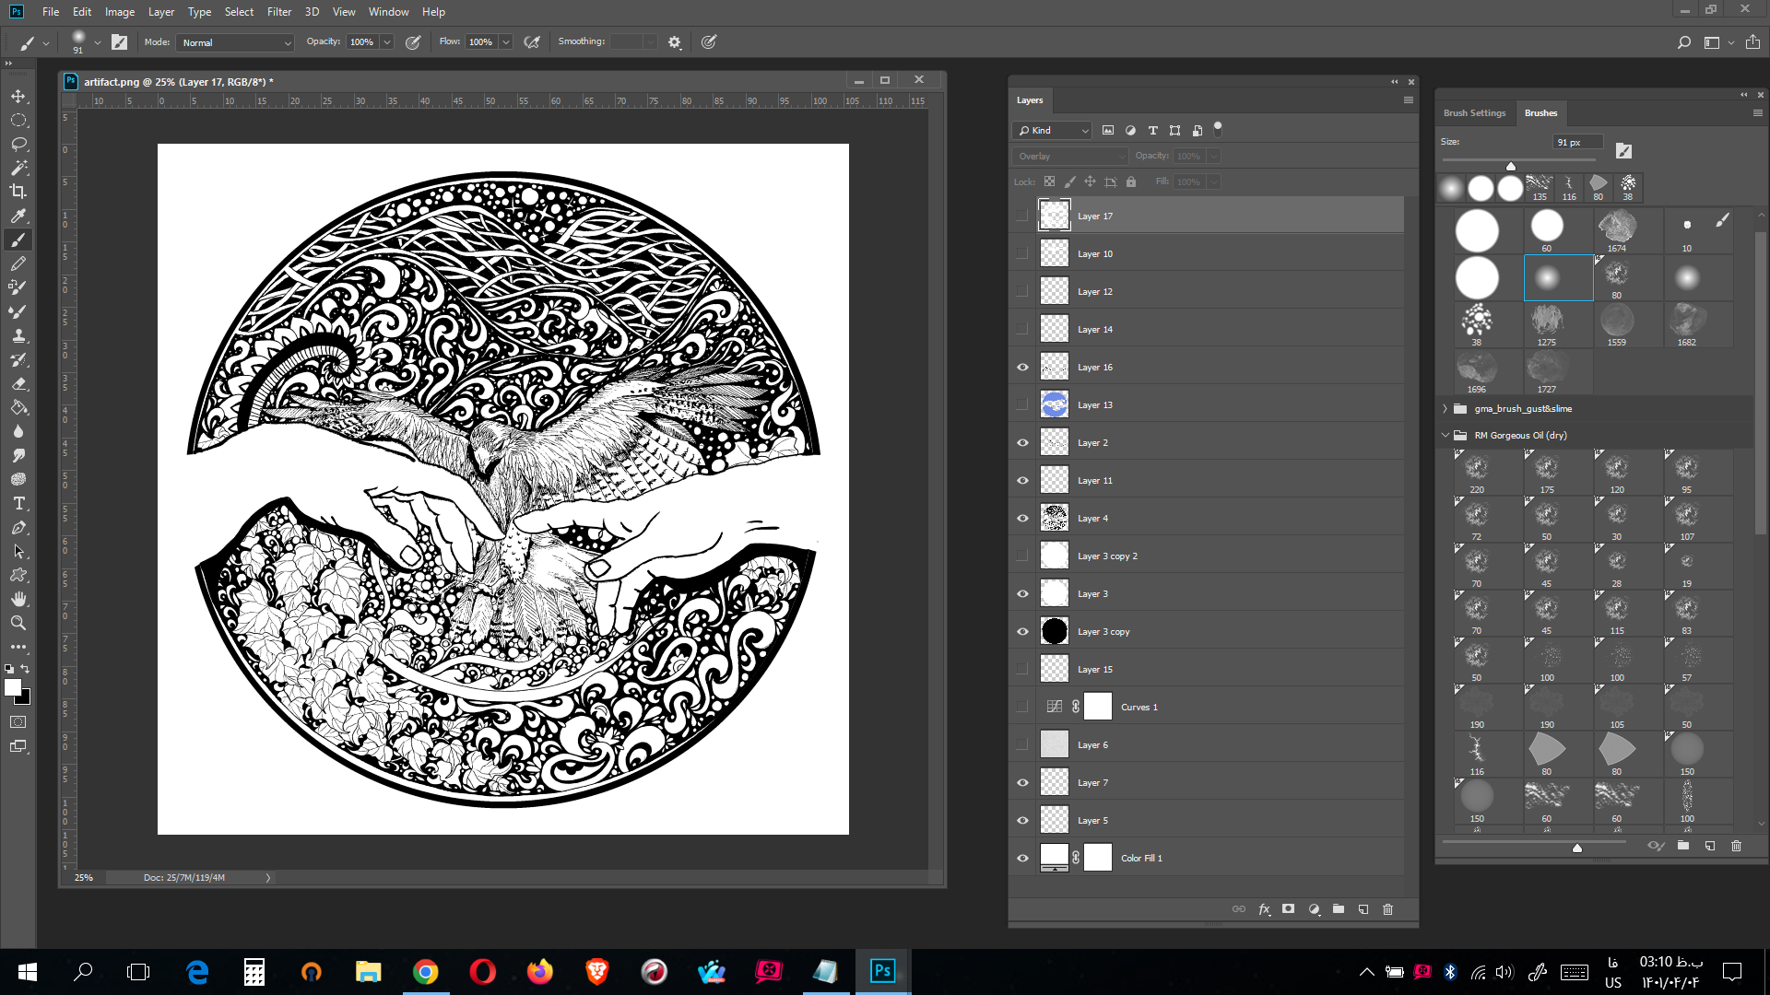Image resolution: width=1770 pixels, height=995 pixels.
Task: Select the Brush tool in toolbar
Action: click(18, 240)
